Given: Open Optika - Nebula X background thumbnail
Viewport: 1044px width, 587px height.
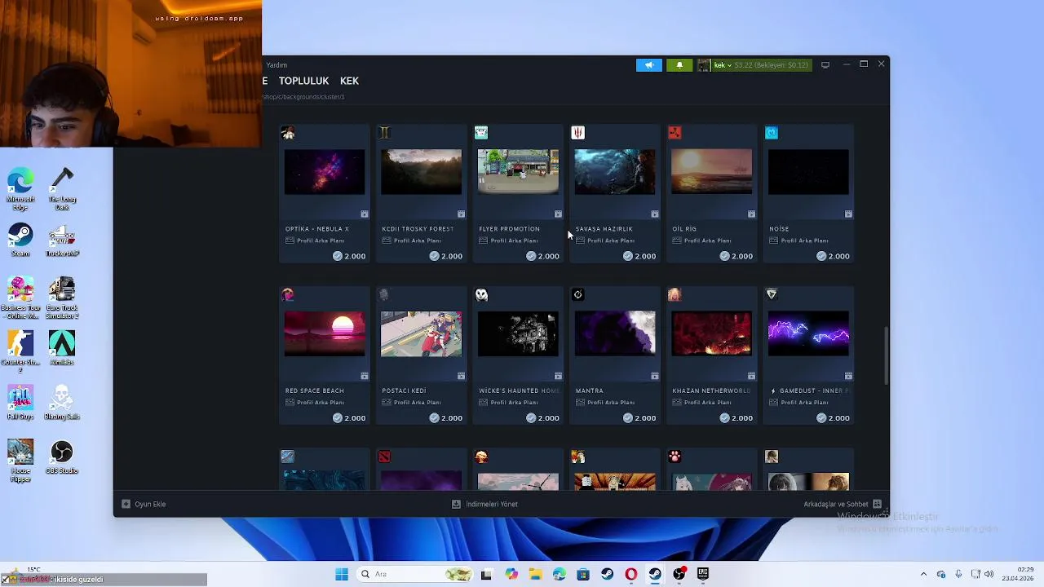Looking at the screenshot, I should tap(325, 172).
